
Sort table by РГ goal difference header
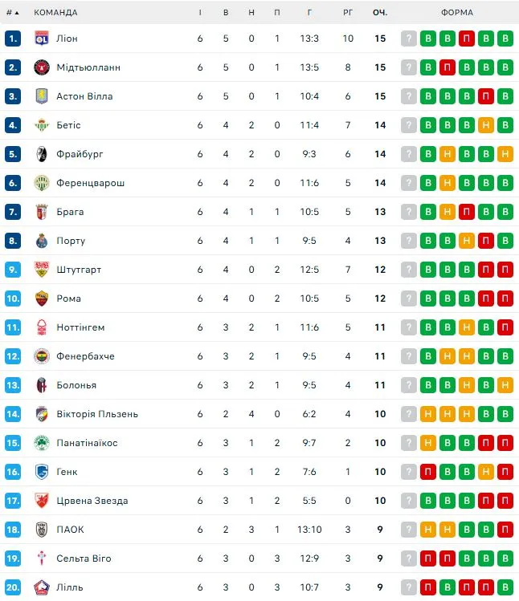pos(348,13)
